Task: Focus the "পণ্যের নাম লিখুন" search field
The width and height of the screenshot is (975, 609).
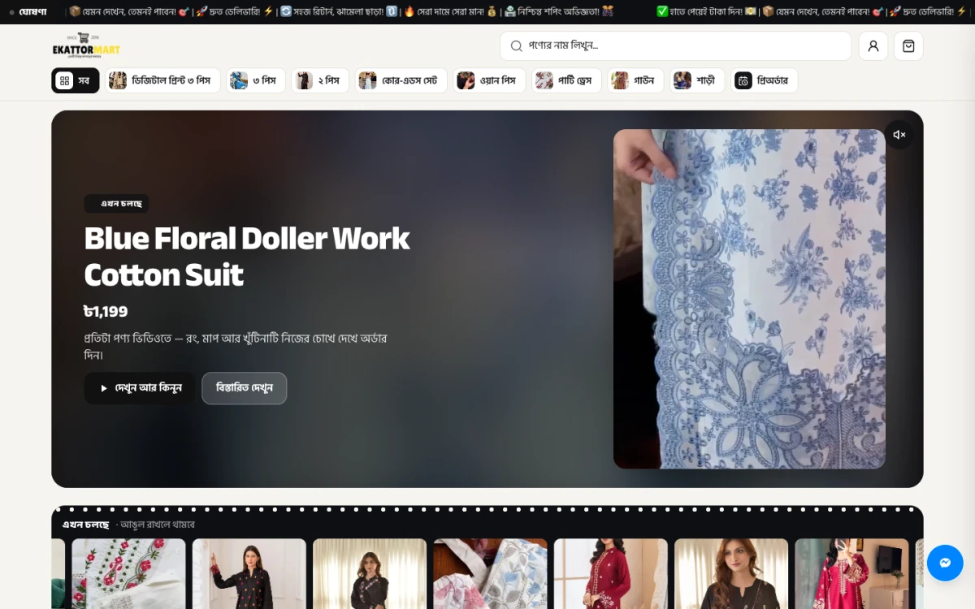Action: point(675,46)
